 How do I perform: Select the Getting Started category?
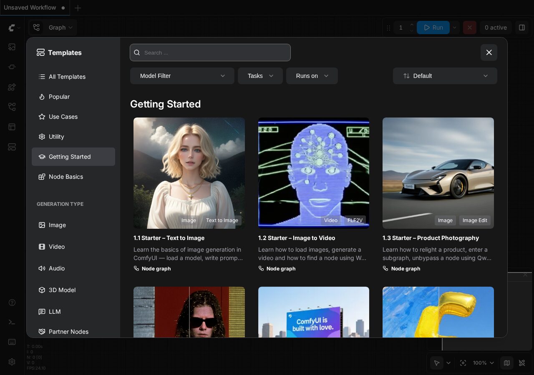point(73,157)
